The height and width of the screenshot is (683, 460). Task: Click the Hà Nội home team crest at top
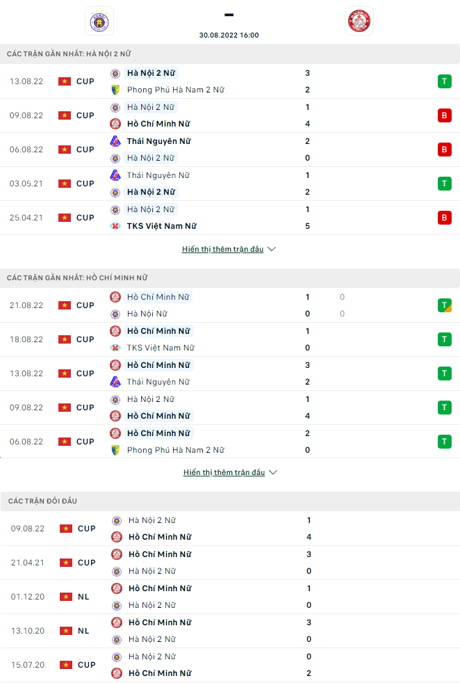point(99,22)
